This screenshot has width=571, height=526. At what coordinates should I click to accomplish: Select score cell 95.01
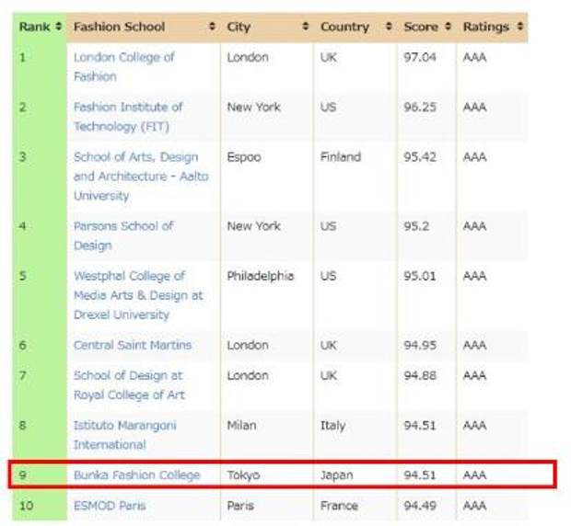pyautogui.click(x=420, y=276)
